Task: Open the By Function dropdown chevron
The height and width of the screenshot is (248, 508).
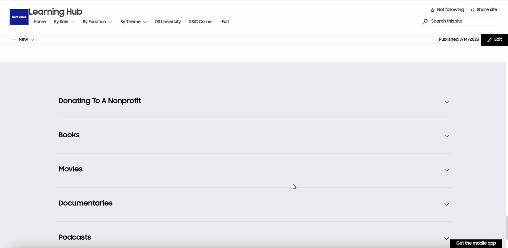Action: tap(110, 22)
